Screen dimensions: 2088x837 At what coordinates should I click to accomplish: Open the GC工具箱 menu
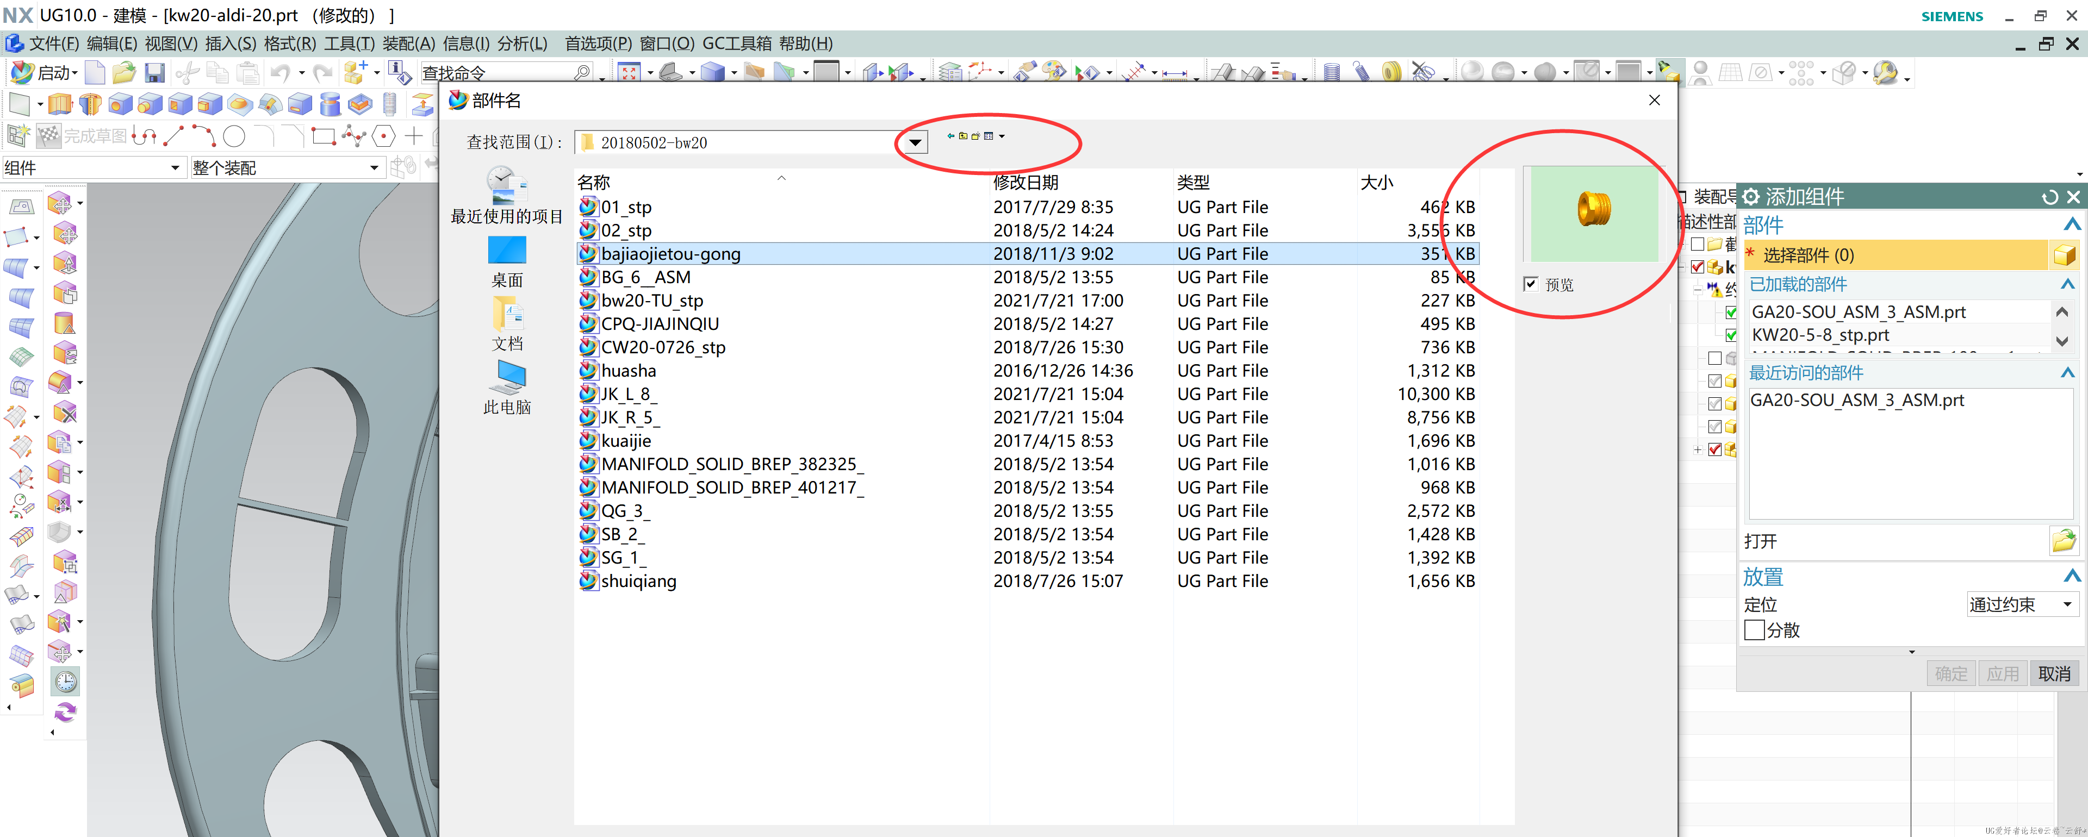[737, 44]
